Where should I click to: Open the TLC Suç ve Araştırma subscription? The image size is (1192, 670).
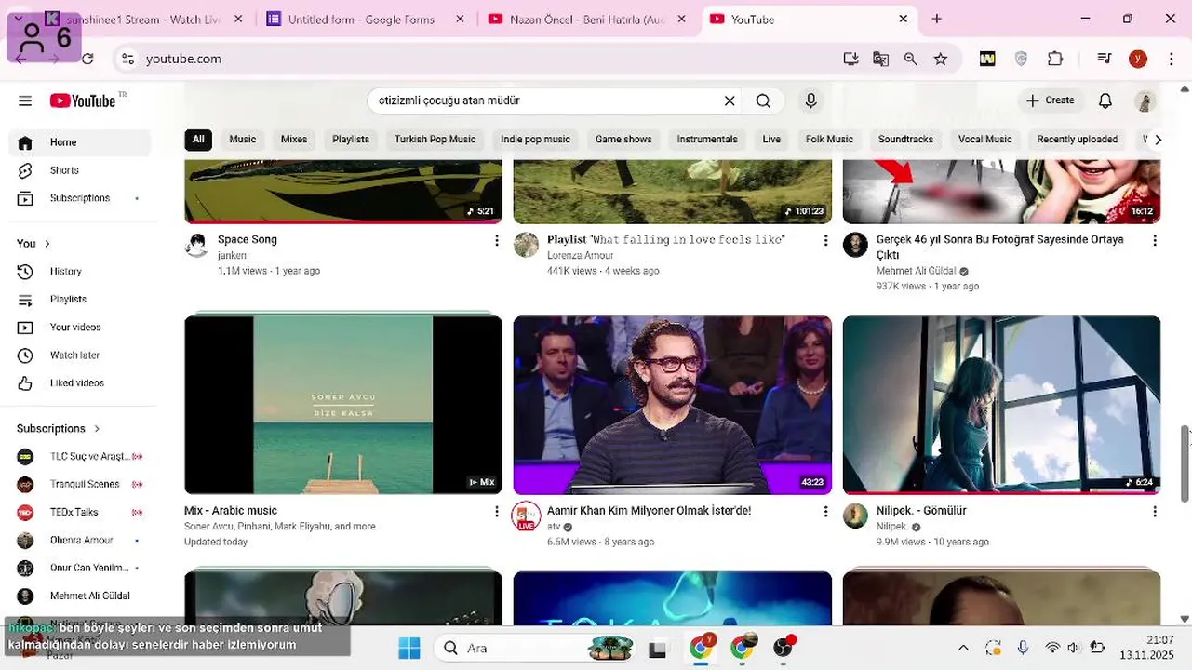coord(79,457)
